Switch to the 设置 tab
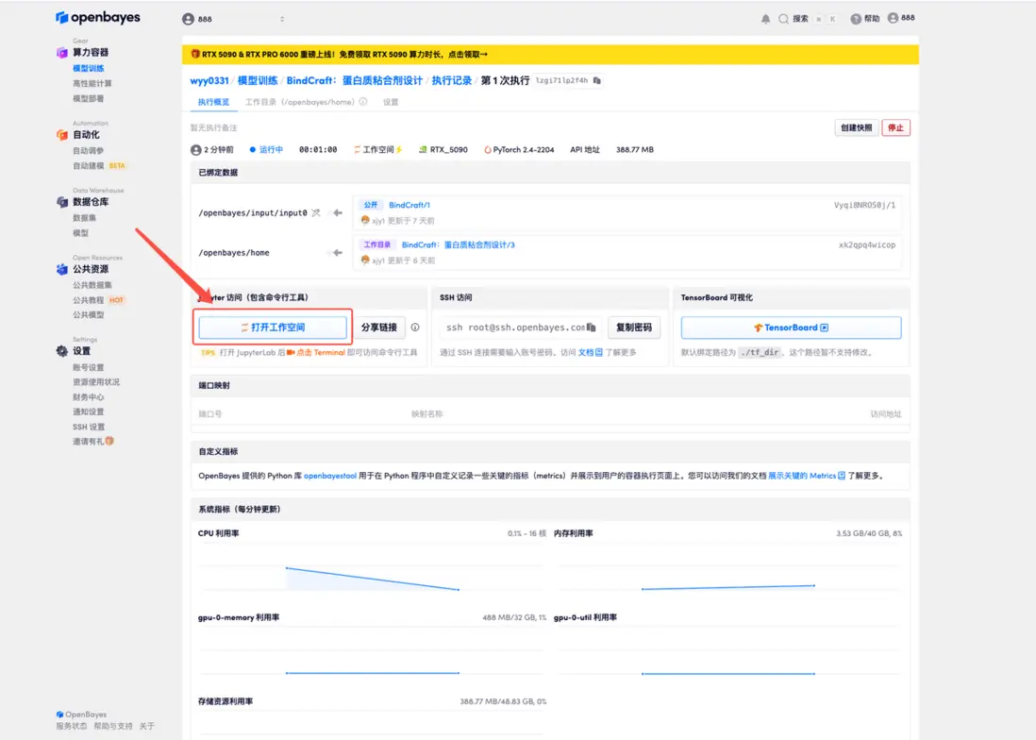Viewport: 1036px width, 740px height. [x=391, y=102]
